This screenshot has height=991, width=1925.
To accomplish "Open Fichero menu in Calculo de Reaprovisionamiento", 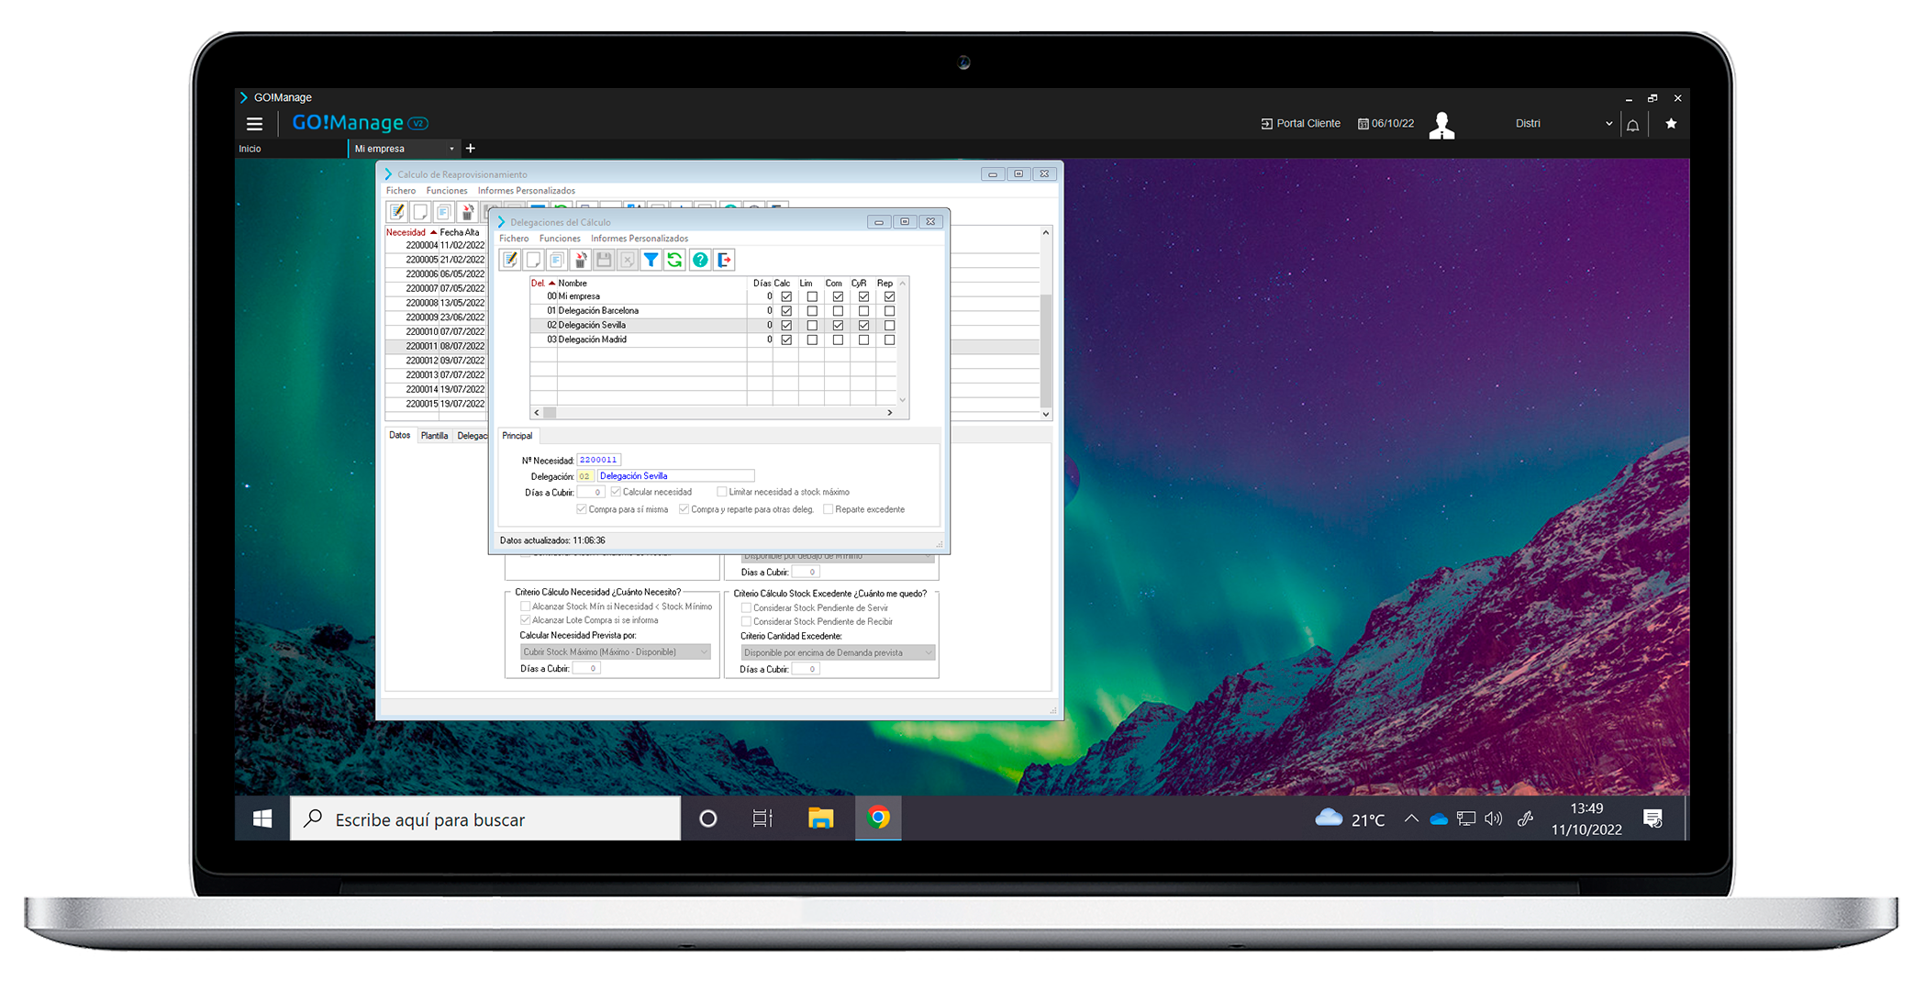I will [401, 191].
